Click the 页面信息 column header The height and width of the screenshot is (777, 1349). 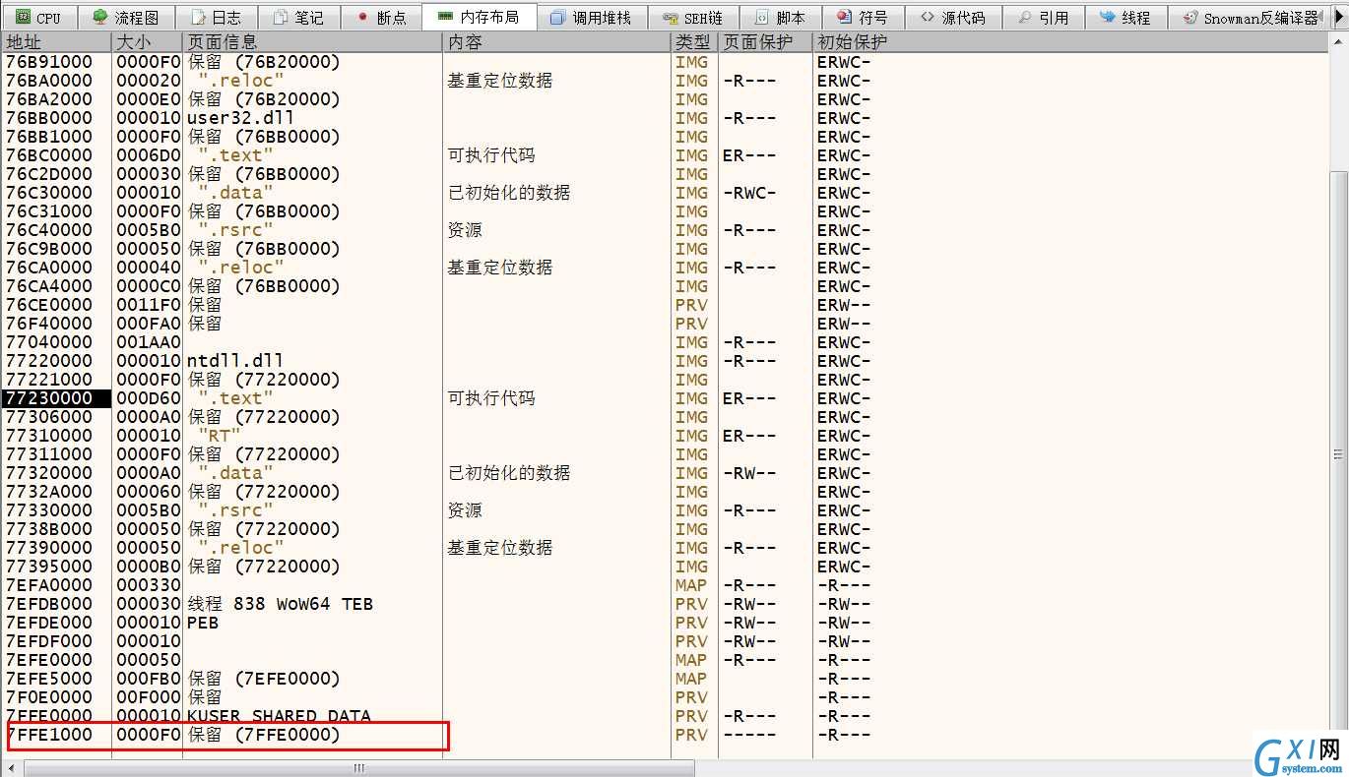pos(312,42)
